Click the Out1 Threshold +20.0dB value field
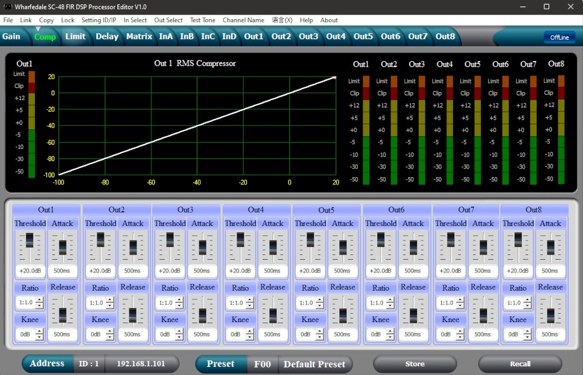Screen dimensions: 583x375 pyautogui.click(x=30, y=271)
